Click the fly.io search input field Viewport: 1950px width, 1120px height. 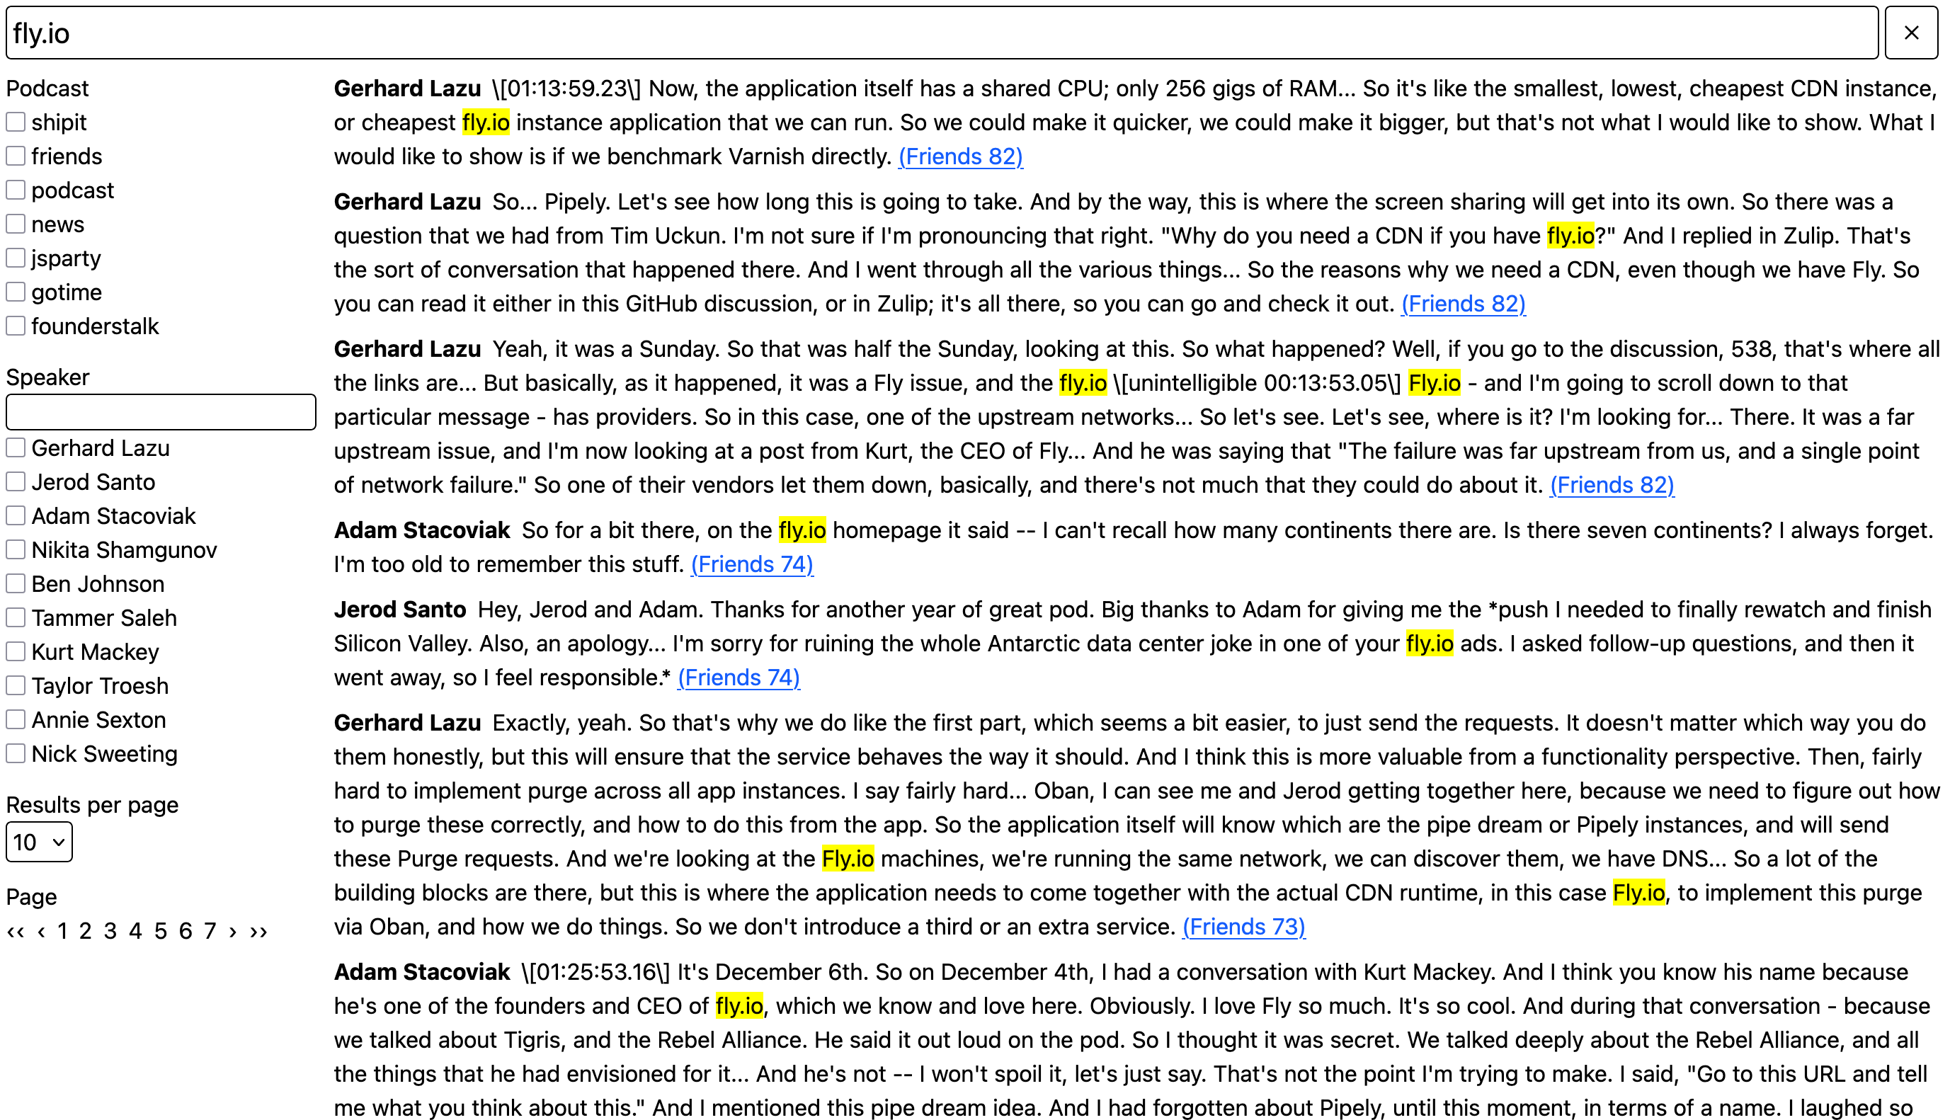[942, 33]
